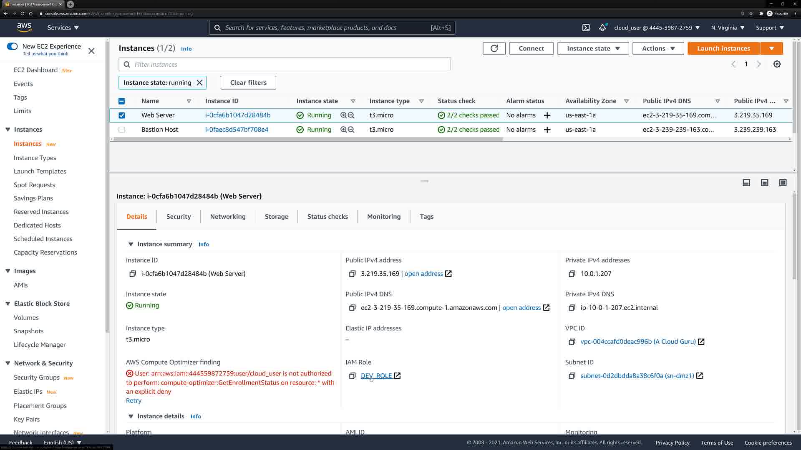The width and height of the screenshot is (801, 450).
Task: Switch to the Networking tab
Action: pos(228,217)
